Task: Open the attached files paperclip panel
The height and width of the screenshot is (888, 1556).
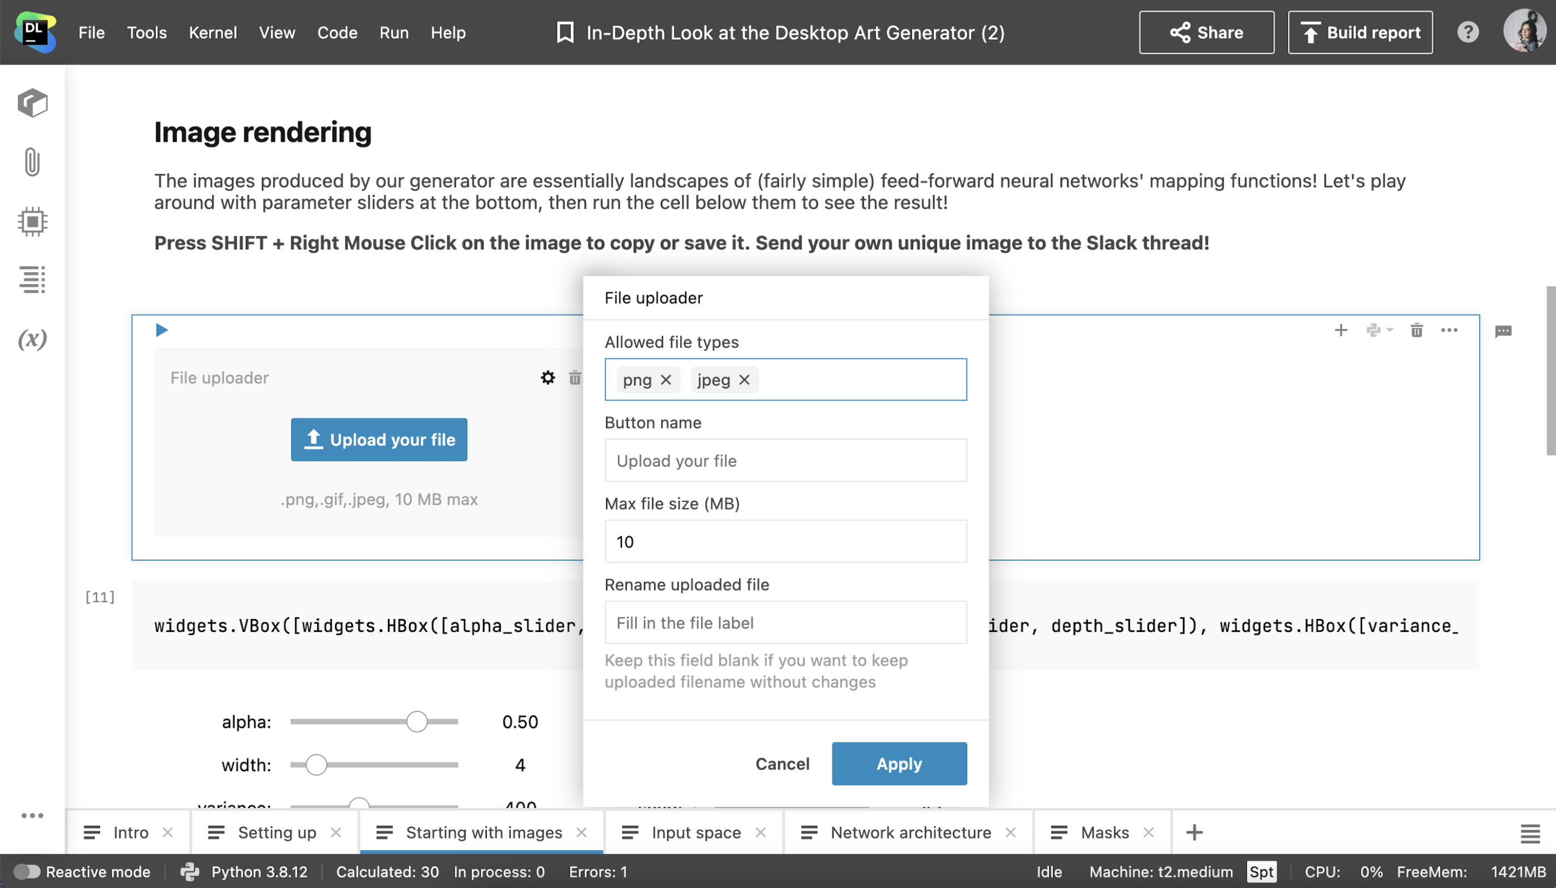Action: (32, 162)
